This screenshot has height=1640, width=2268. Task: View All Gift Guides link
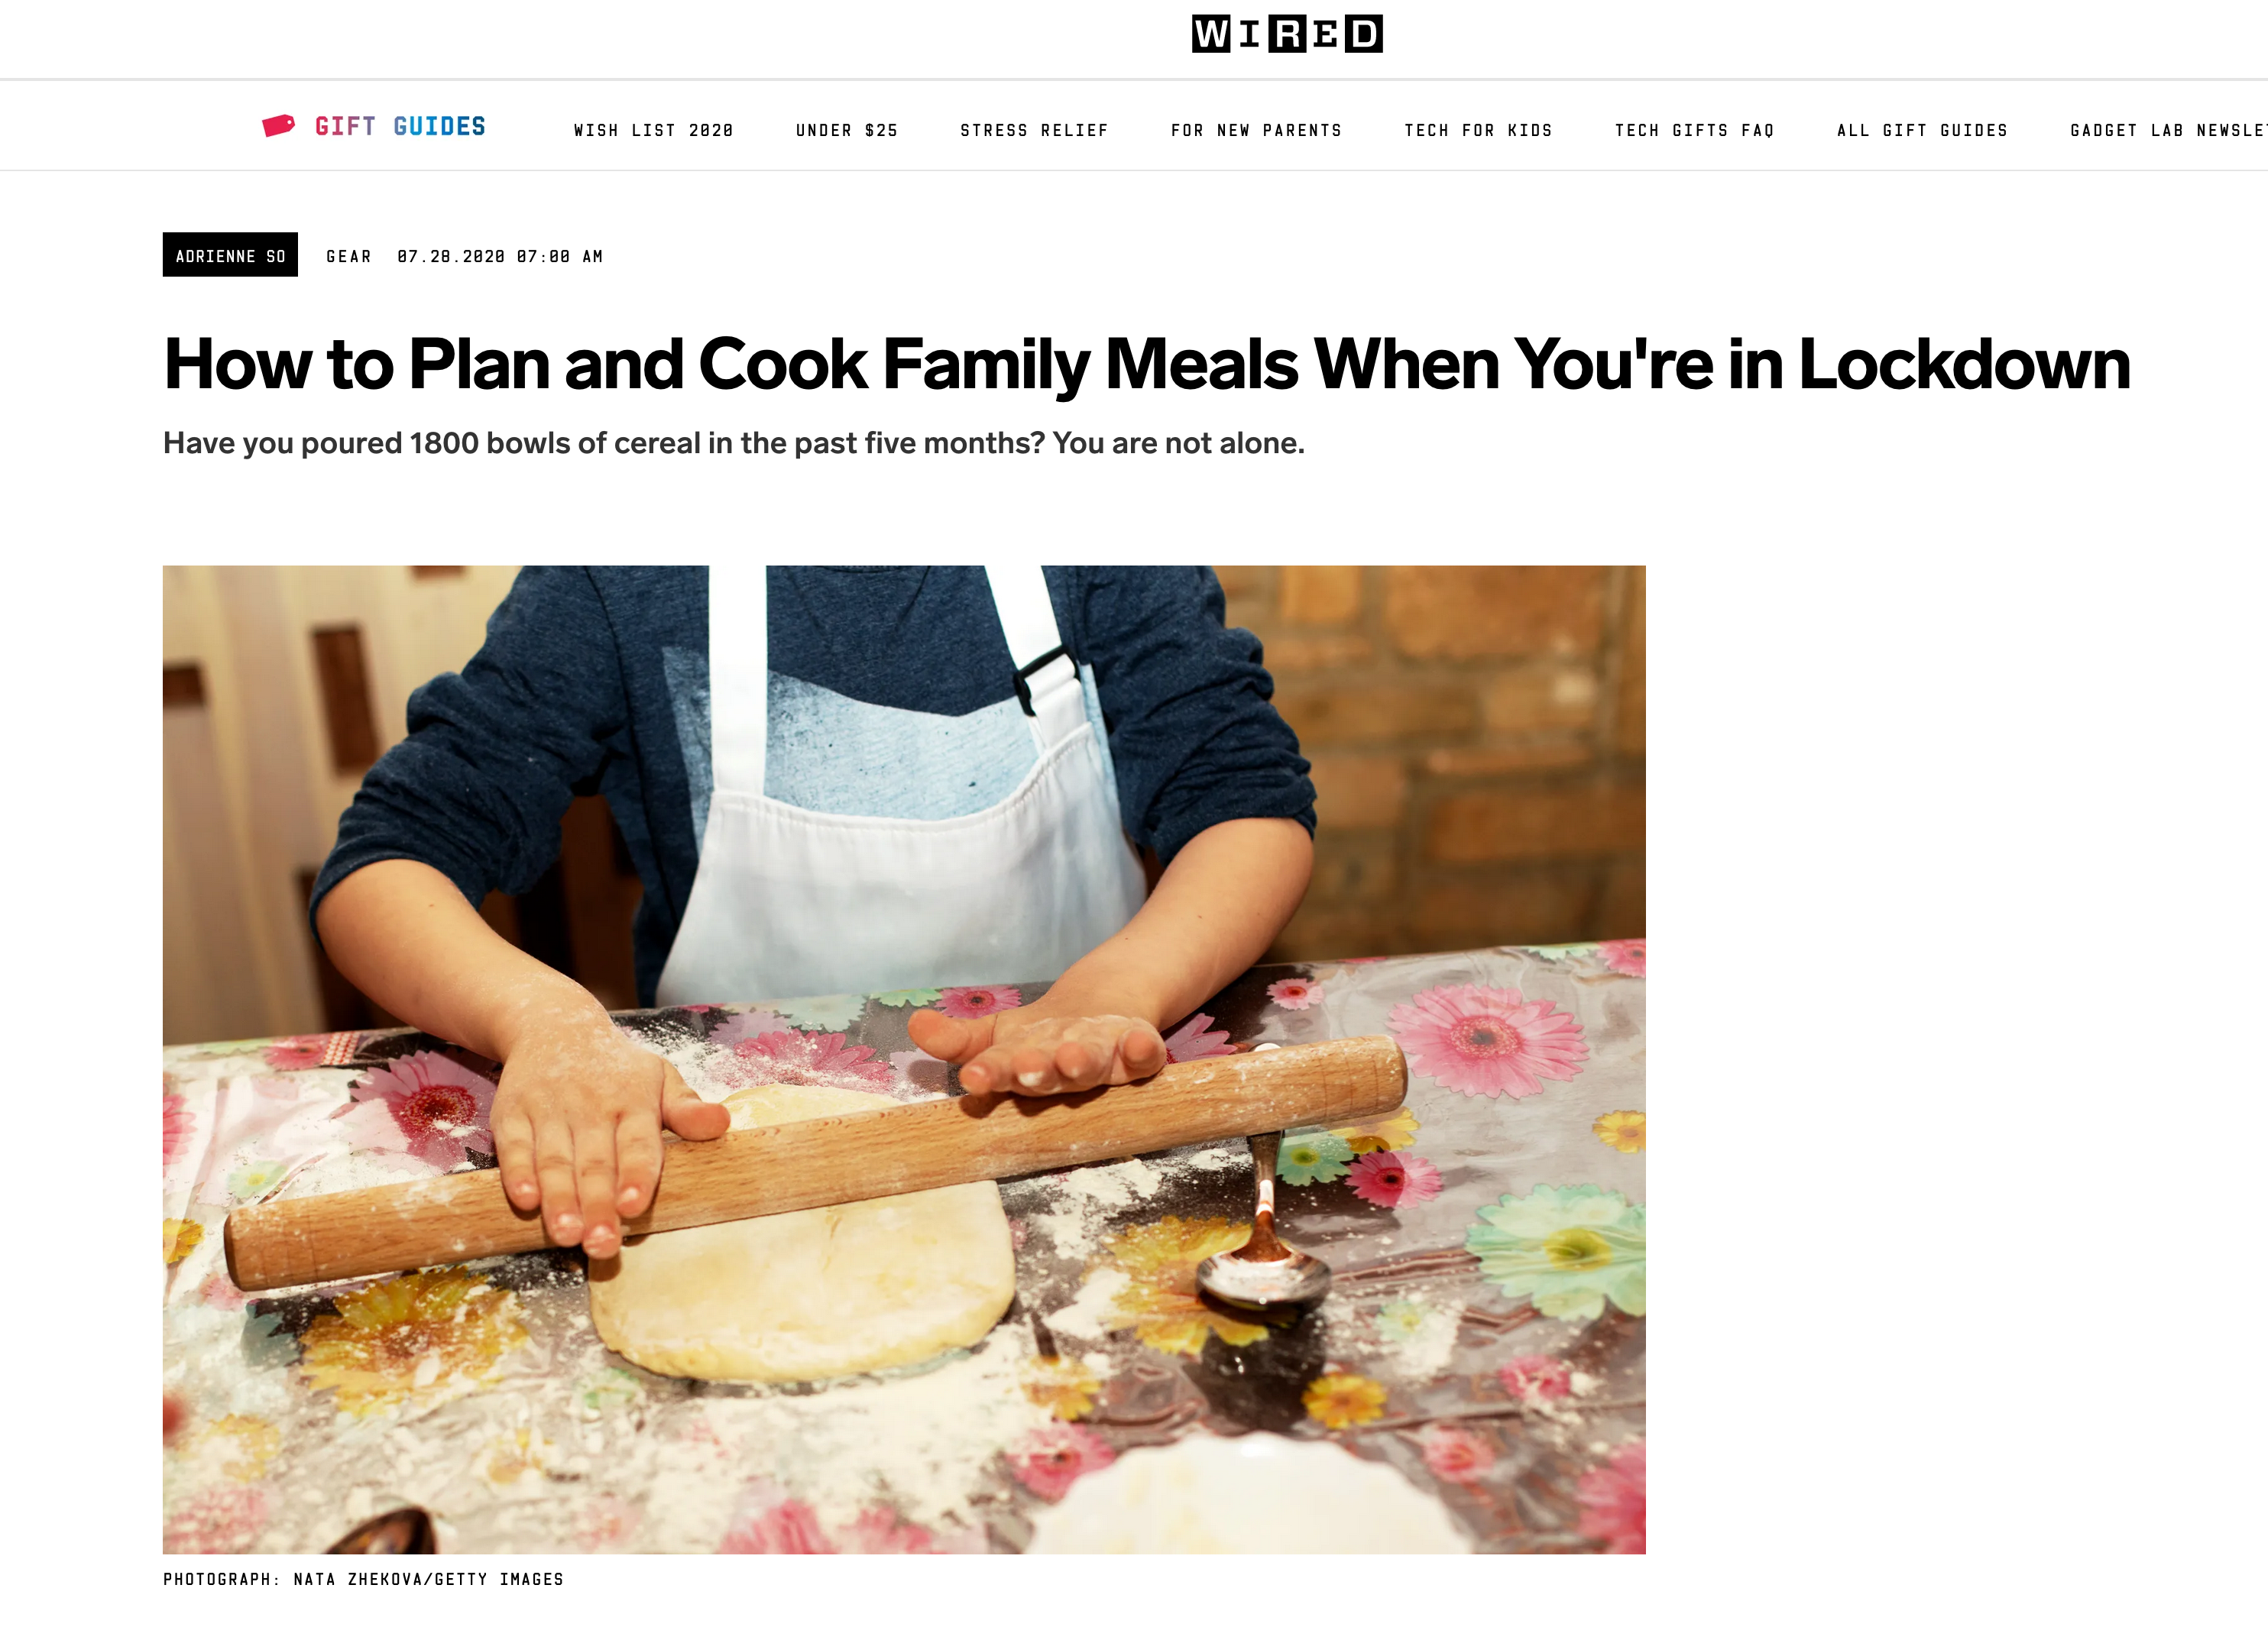tap(1922, 131)
